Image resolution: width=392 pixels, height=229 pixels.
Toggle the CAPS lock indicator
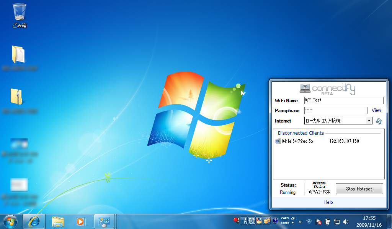285,218
